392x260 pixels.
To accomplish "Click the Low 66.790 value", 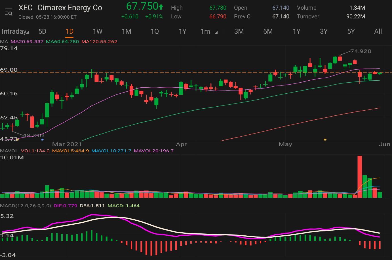I will point(218,17).
